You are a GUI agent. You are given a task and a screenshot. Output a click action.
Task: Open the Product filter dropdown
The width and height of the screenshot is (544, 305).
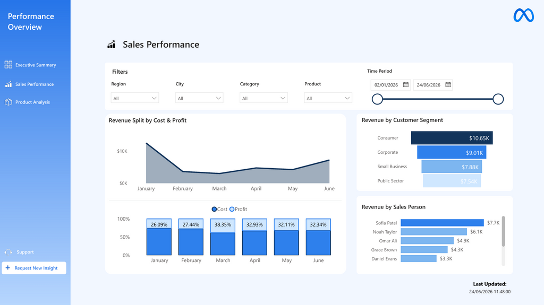(x=328, y=98)
